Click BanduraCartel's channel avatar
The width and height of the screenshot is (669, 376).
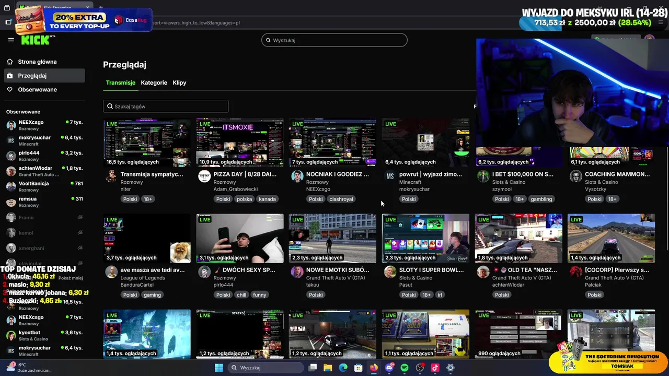111,272
